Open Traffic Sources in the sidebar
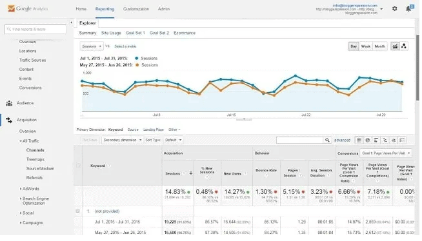The height and width of the screenshot is (241, 422). (32, 60)
